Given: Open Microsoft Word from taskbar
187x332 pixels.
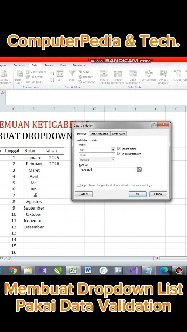Looking at the screenshot, I should (88, 270).
